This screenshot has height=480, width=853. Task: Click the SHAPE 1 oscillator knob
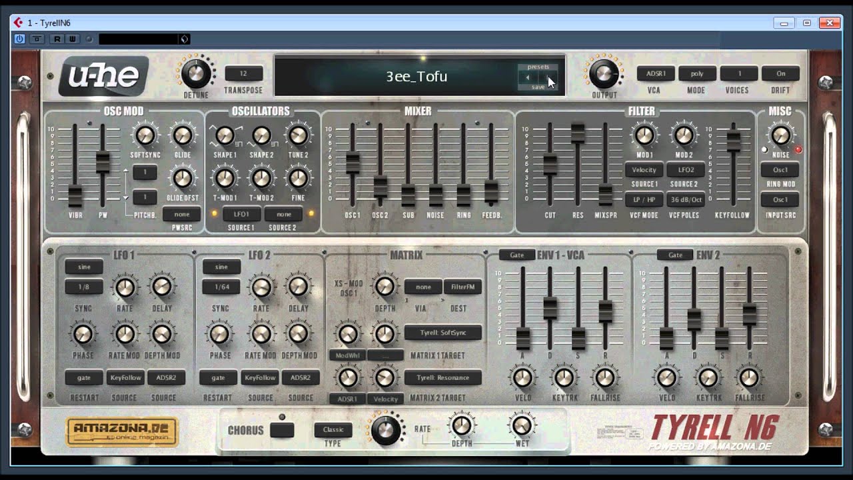(x=225, y=135)
